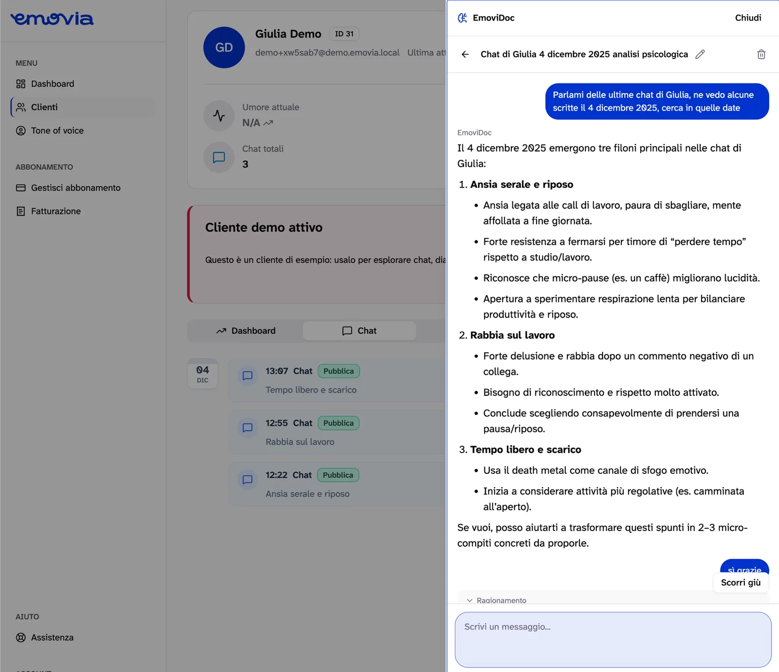779x672 pixels.
Task: Edit the chat title with pencil icon
Action: tap(700, 55)
